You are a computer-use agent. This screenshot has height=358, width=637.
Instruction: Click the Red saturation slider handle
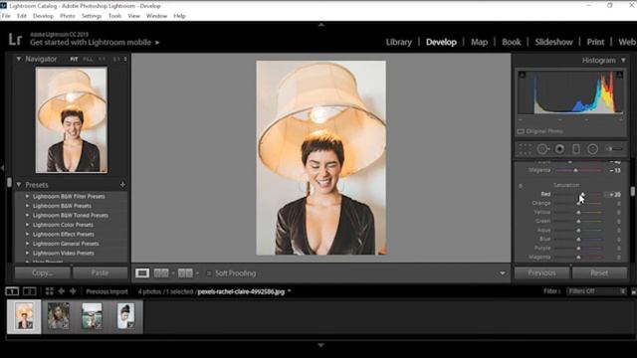click(x=582, y=195)
